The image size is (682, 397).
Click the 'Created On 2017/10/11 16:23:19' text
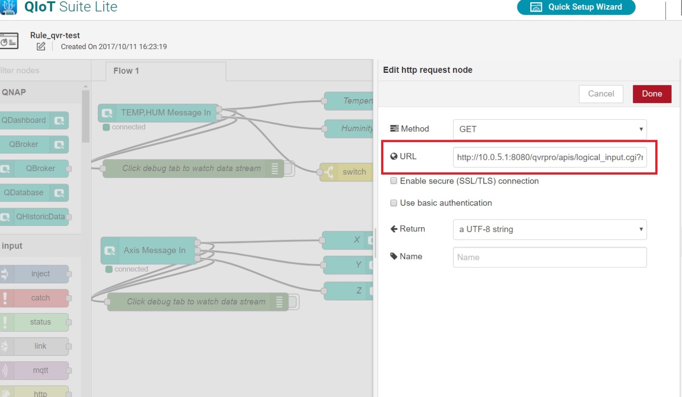pyautogui.click(x=114, y=47)
